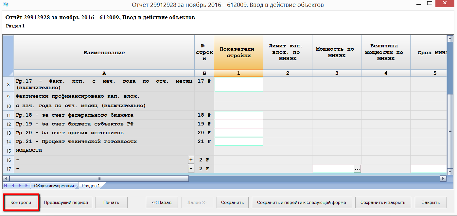457x216 pixels.
Task: Click the Закрыть button
Action: (431, 202)
